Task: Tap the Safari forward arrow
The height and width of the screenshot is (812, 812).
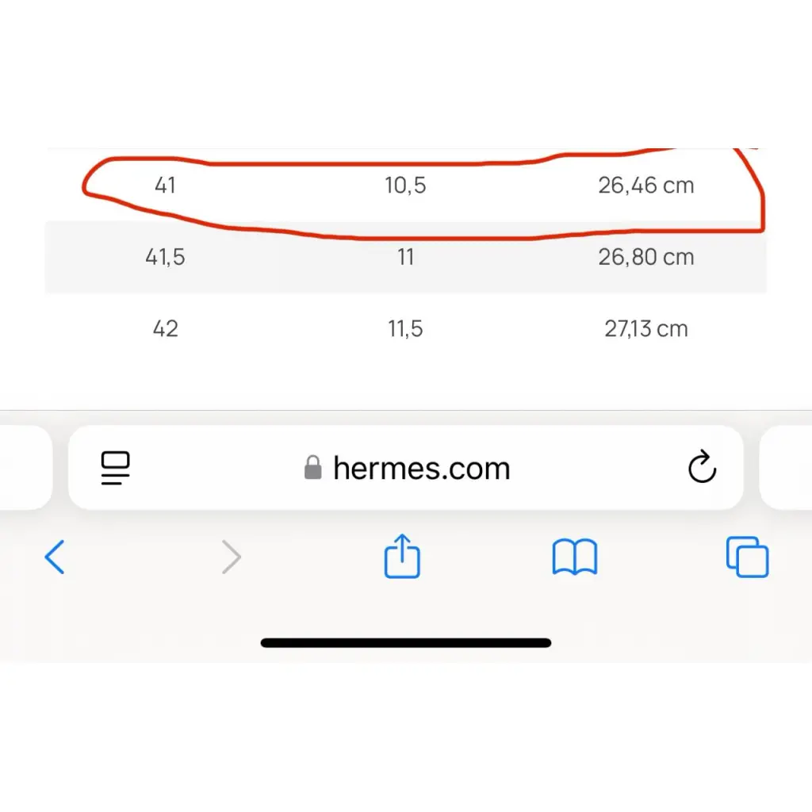Action: tap(232, 557)
